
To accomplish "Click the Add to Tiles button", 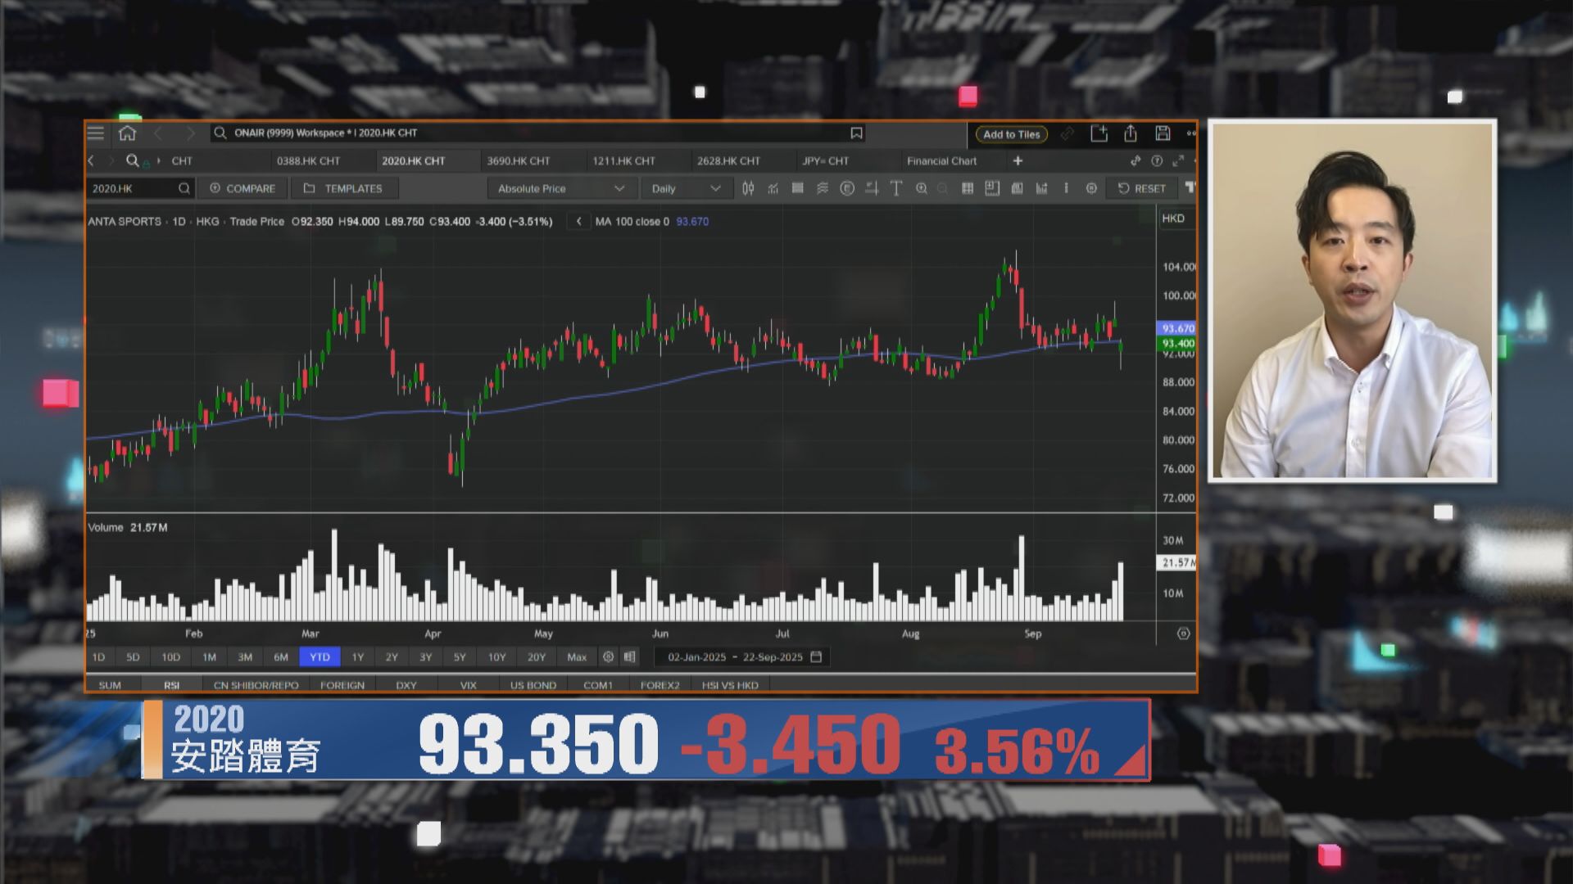I will 1011,134.
